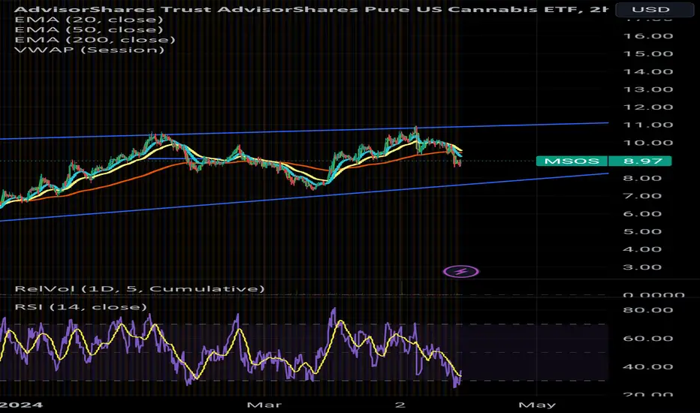Click the 8.97 current price tag
This screenshot has height=413, width=700.
640,161
